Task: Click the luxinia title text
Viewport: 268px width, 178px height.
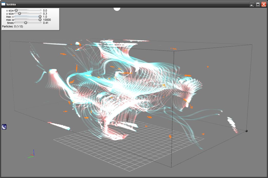Action: pyautogui.click(x=11, y=4)
